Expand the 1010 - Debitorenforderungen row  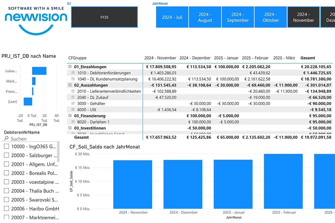[x=73, y=73]
